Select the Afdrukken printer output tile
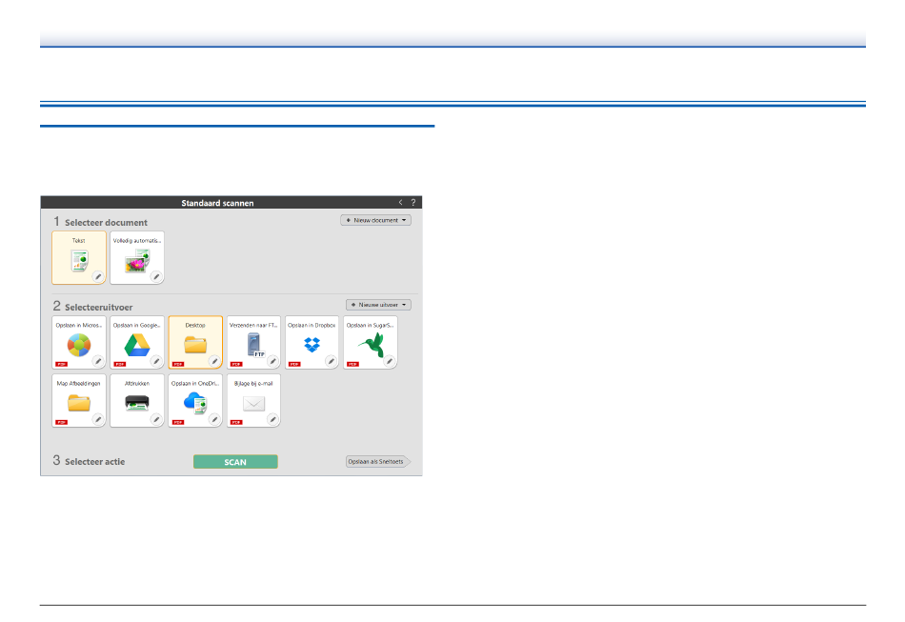Screen dimensions: 905x622 [137, 400]
